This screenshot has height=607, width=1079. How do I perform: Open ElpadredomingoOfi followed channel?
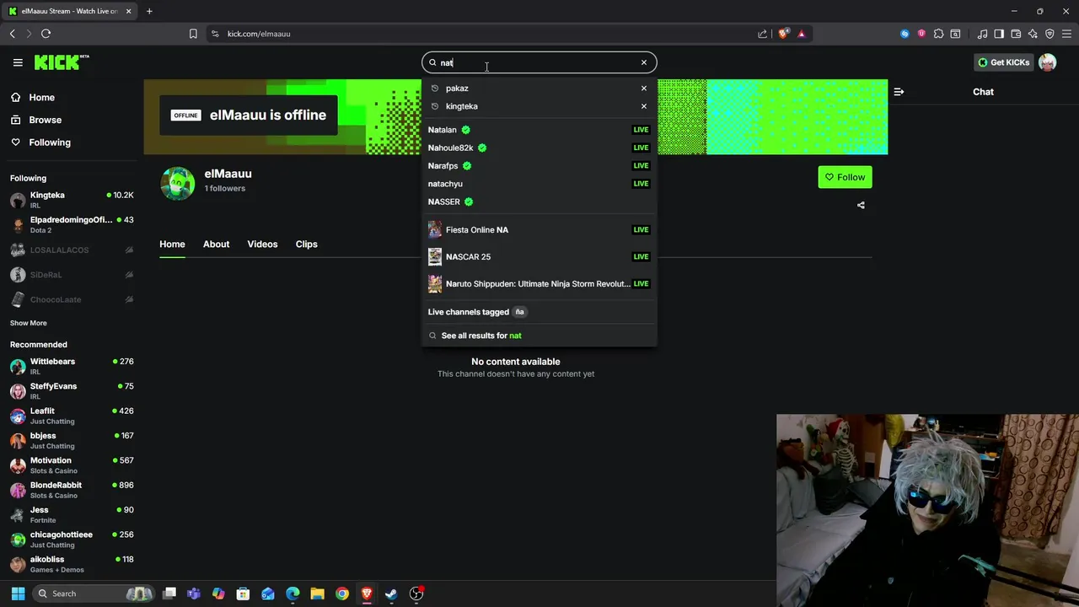[x=72, y=225]
